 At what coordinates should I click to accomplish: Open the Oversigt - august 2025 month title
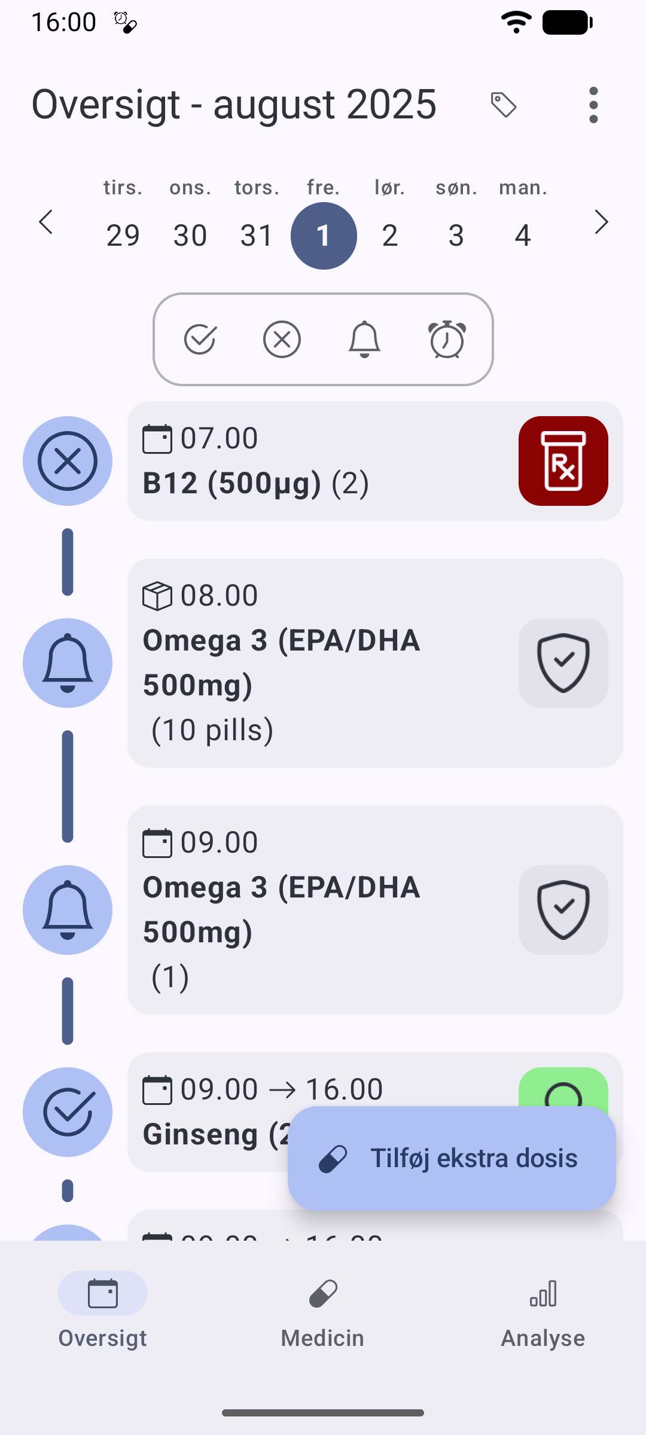(x=234, y=104)
